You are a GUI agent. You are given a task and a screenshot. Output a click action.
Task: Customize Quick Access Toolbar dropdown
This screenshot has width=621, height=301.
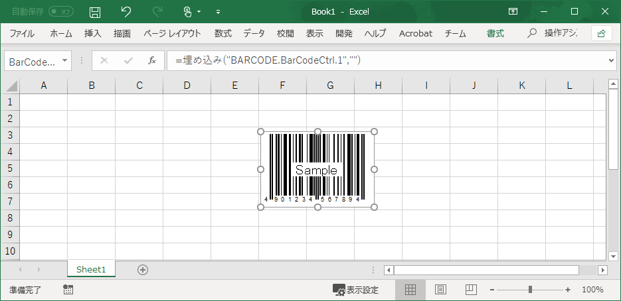point(218,12)
